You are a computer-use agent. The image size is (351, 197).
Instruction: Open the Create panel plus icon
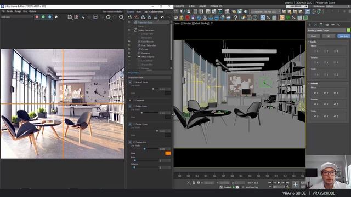pyautogui.click(x=309, y=25)
